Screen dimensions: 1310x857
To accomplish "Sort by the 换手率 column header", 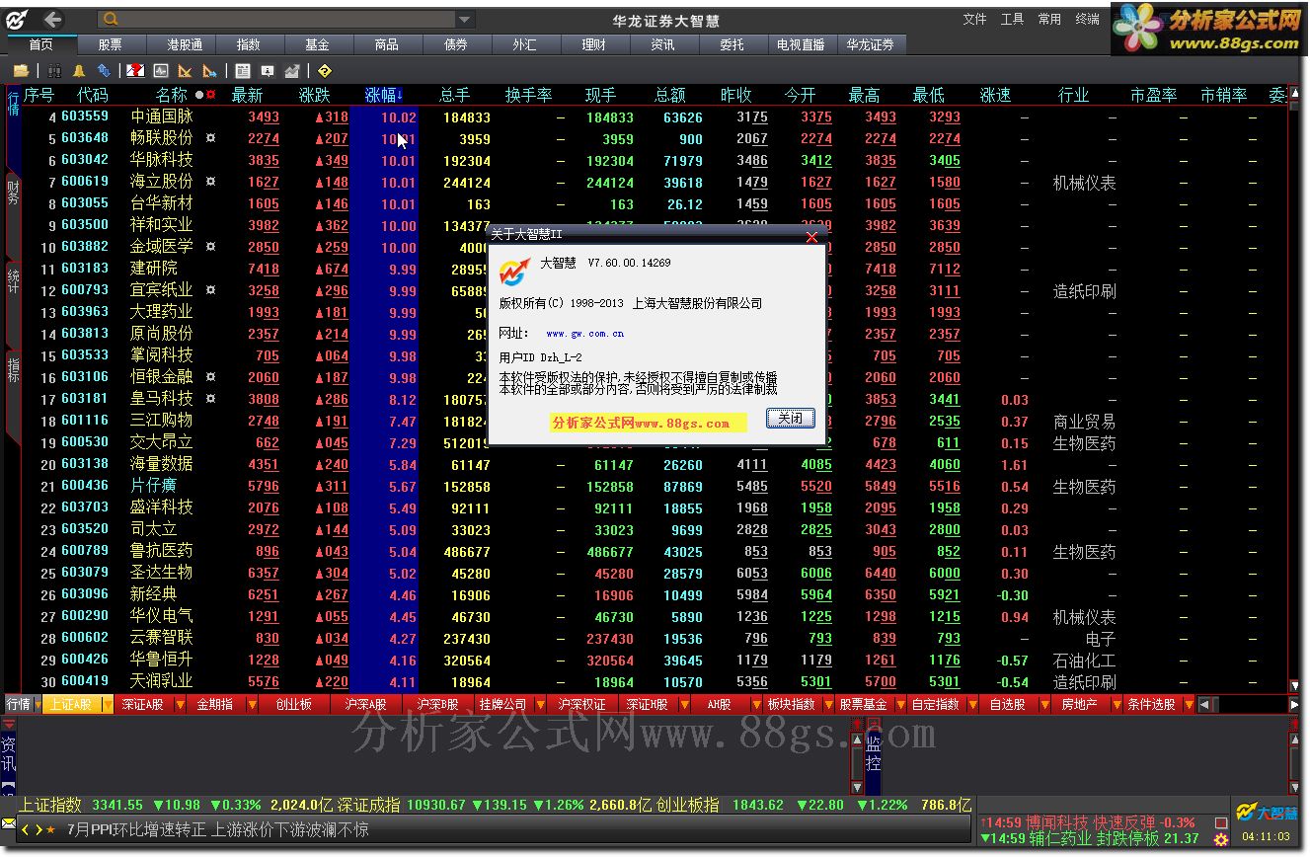I will (528, 95).
